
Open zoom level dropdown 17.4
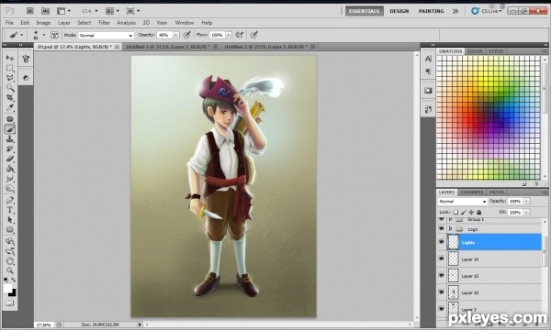[96, 11]
